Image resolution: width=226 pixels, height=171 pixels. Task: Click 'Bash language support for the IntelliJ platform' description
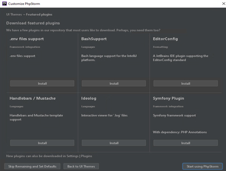(x=109, y=58)
